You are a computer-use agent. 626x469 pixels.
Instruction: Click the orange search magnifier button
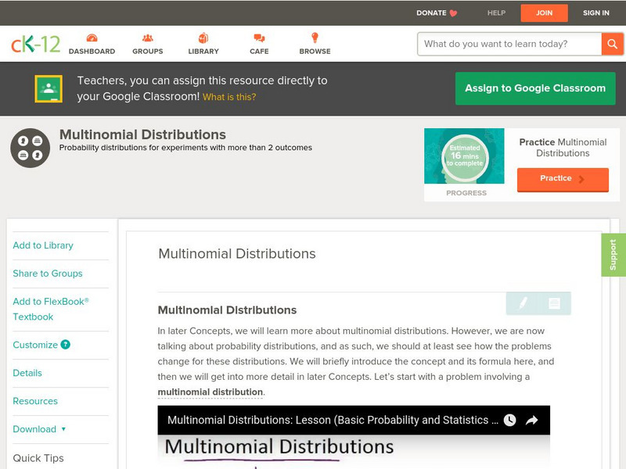coord(612,44)
